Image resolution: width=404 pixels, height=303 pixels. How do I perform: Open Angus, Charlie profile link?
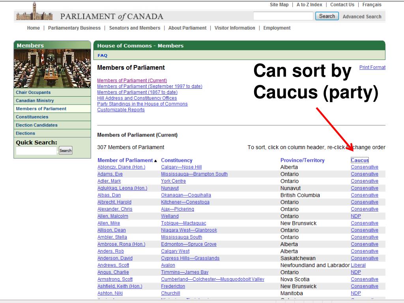[113, 272]
